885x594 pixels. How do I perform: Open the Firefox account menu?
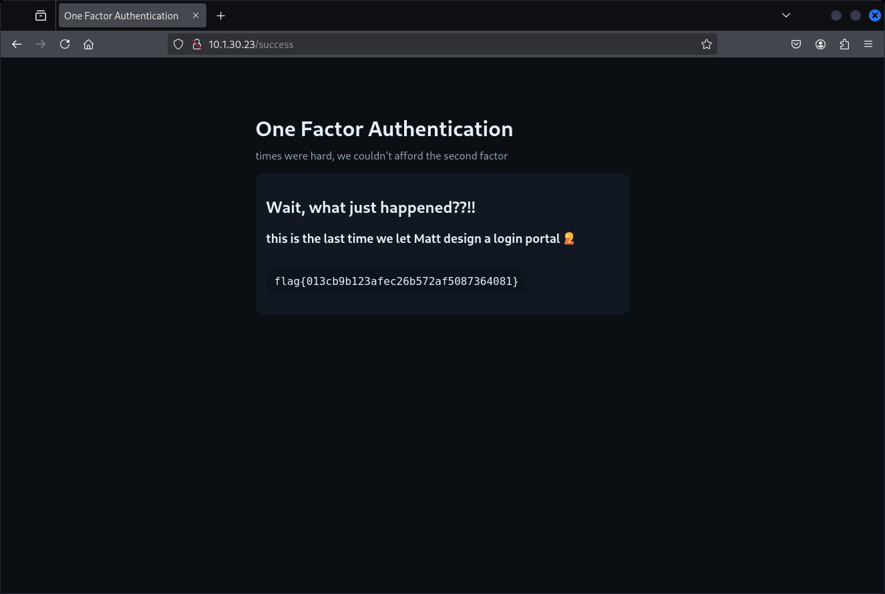[x=820, y=44]
